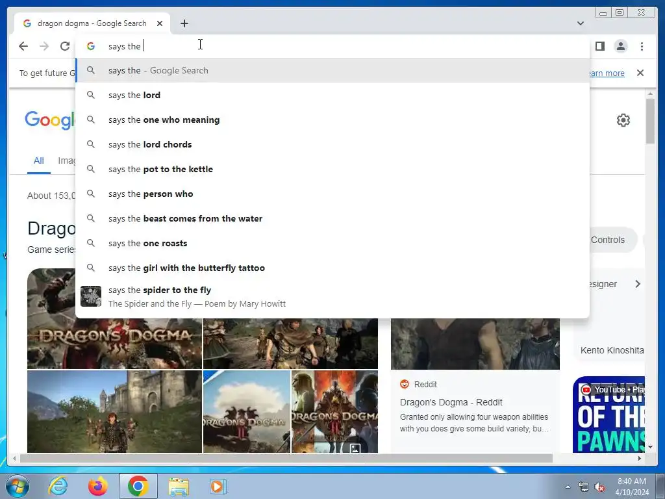Open the Dragon's Dogma - Reddit result
The width and height of the screenshot is (665, 499).
[x=451, y=402]
